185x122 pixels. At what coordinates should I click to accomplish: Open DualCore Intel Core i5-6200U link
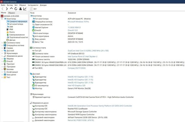pos(88,51)
